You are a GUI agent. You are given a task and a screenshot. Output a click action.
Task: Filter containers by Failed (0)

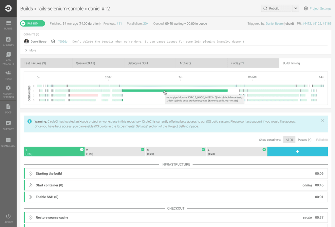coord(322,140)
